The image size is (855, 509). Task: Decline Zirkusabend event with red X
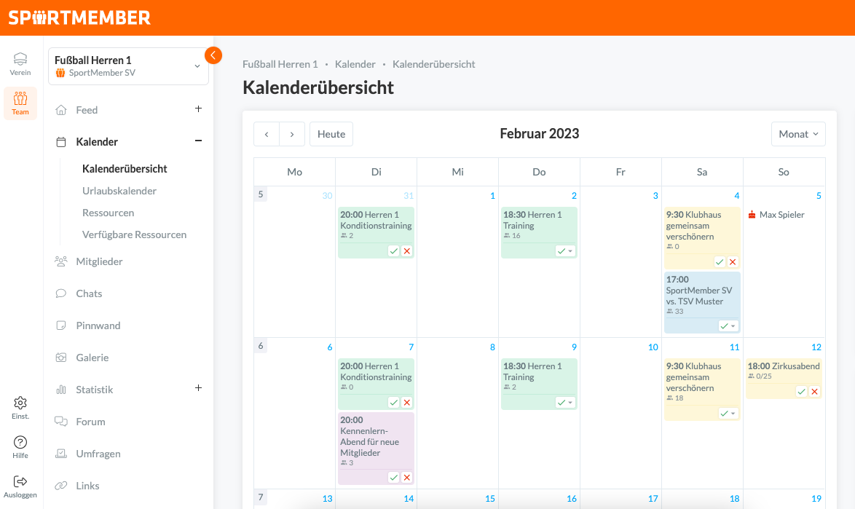click(814, 392)
